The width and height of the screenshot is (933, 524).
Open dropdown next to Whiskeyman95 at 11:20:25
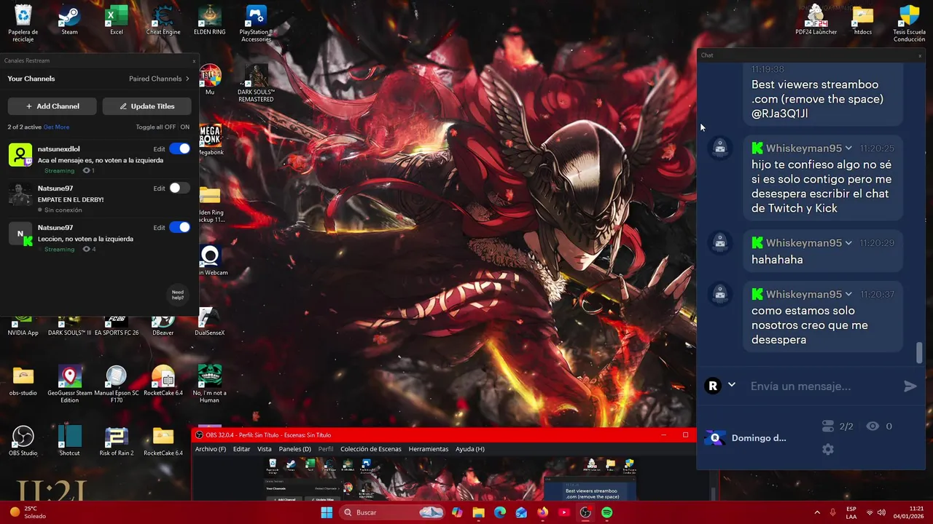(848, 148)
